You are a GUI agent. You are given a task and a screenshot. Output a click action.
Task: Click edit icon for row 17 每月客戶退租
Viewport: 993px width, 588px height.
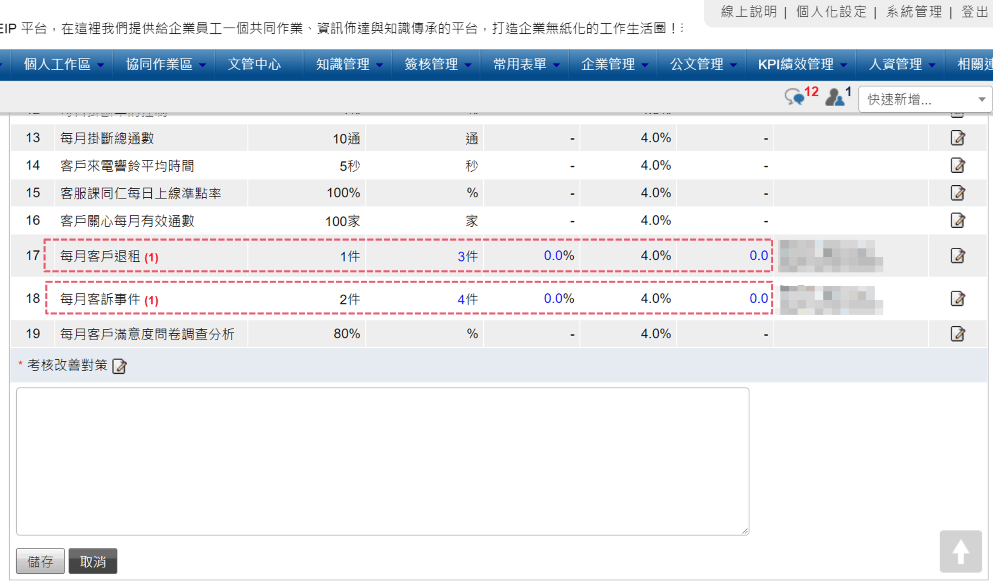point(957,255)
